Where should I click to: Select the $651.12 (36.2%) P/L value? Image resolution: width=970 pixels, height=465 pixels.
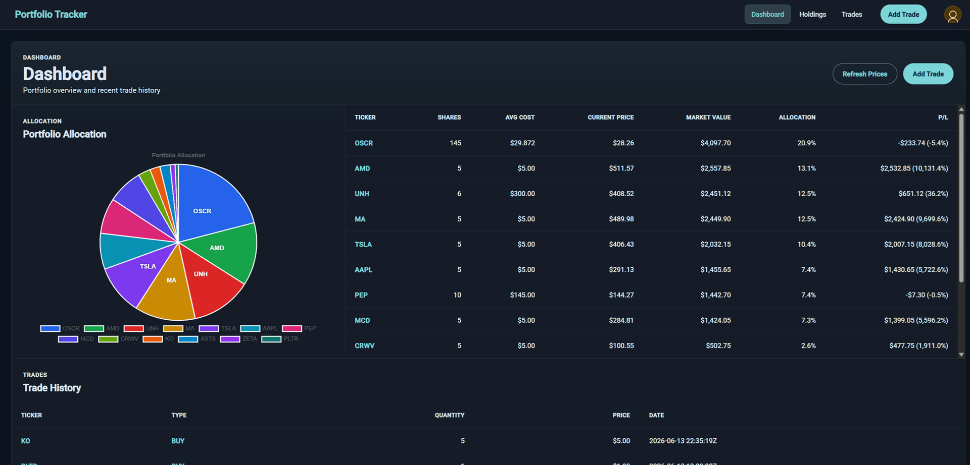coord(923,194)
